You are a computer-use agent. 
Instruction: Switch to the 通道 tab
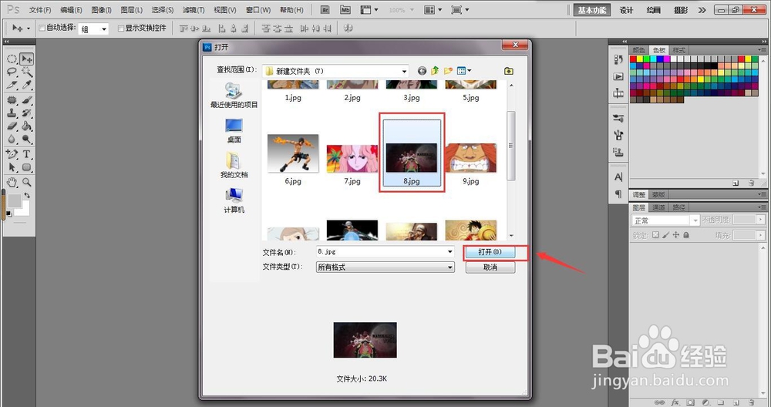[659, 207]
